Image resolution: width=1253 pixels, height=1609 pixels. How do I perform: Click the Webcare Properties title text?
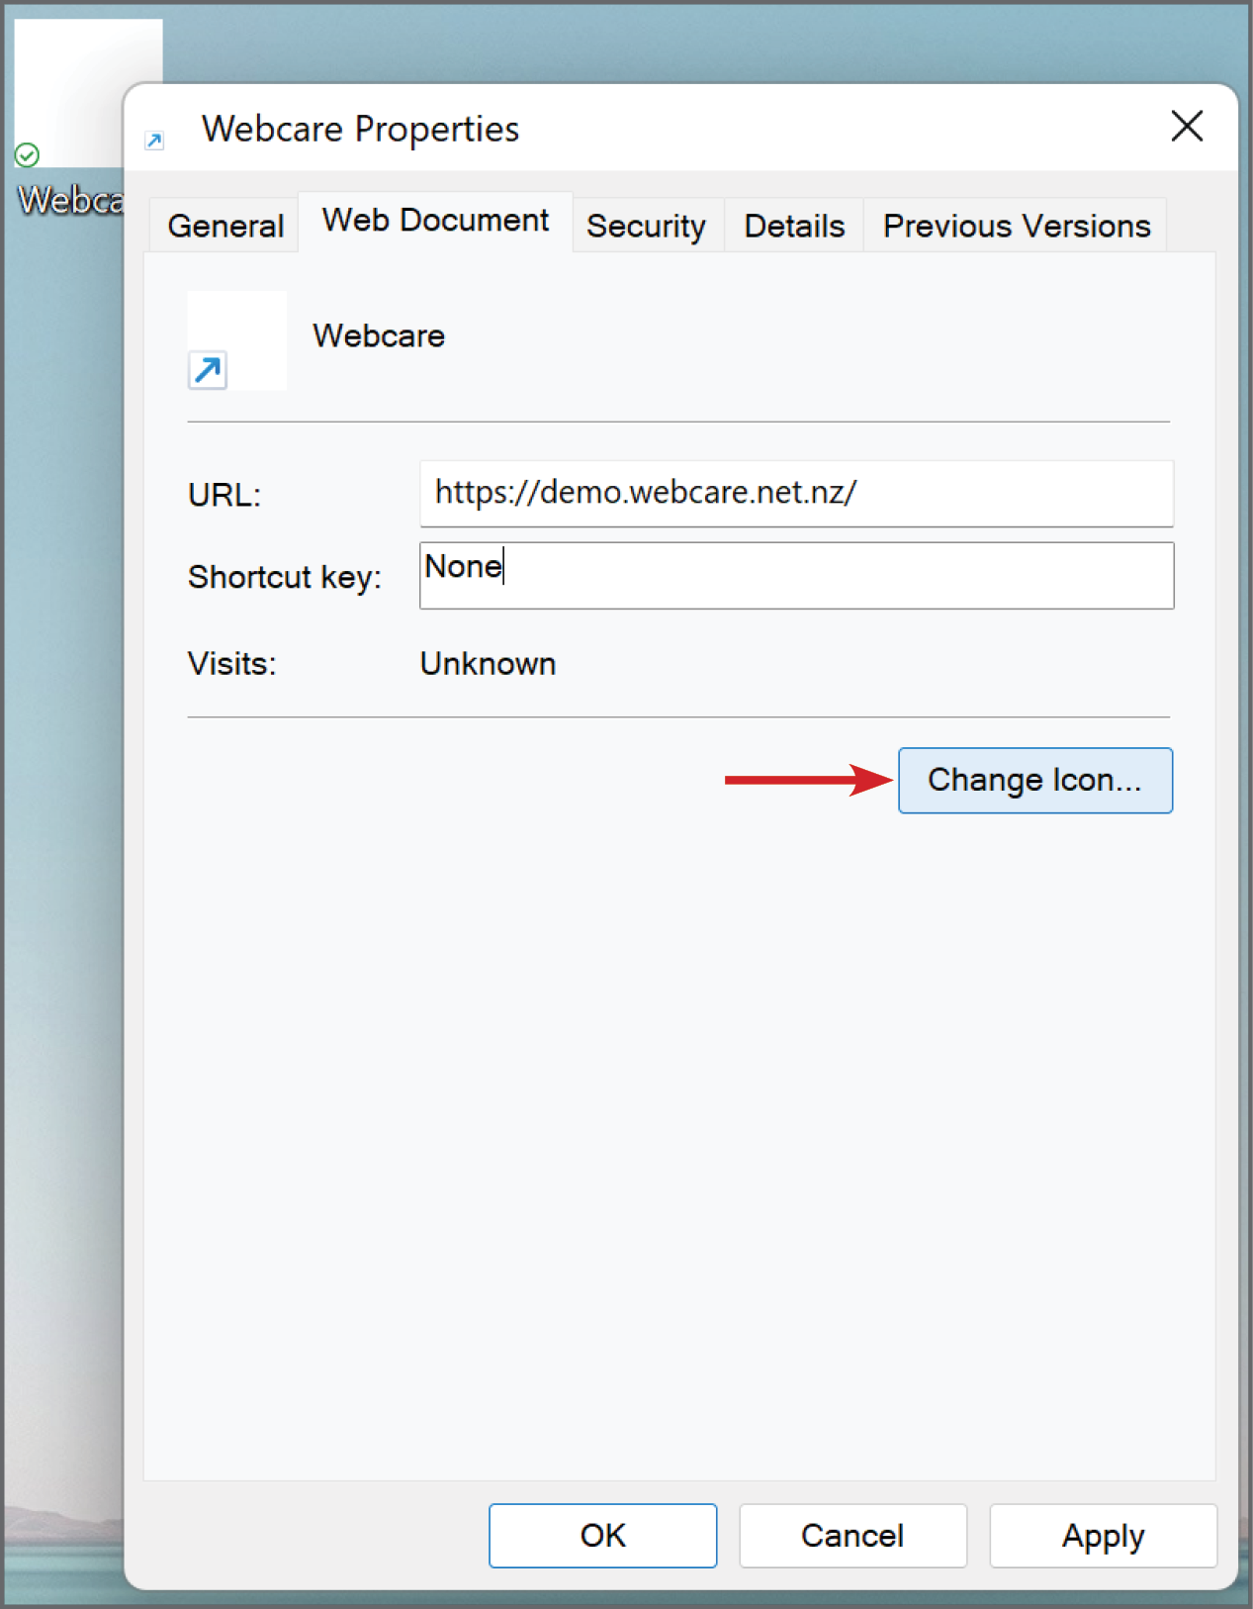pos(360,130)
